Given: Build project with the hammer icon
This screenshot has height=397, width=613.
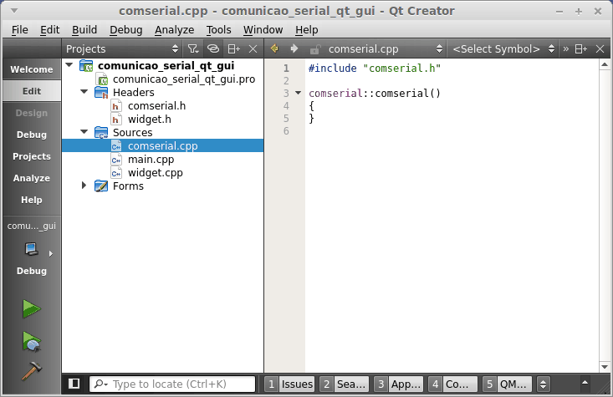Looking at the screenshot, I should pyautogui.click(x=32, y=371).
